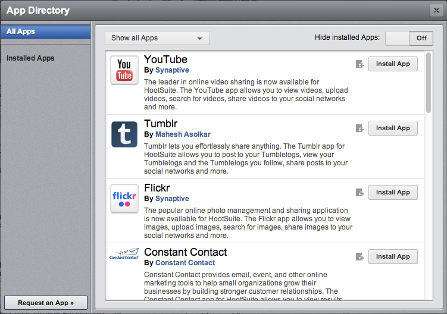Click the add-to-tab icon beside Flickr
The width and height of the screenshot is (447, 314).
point(360,193)
